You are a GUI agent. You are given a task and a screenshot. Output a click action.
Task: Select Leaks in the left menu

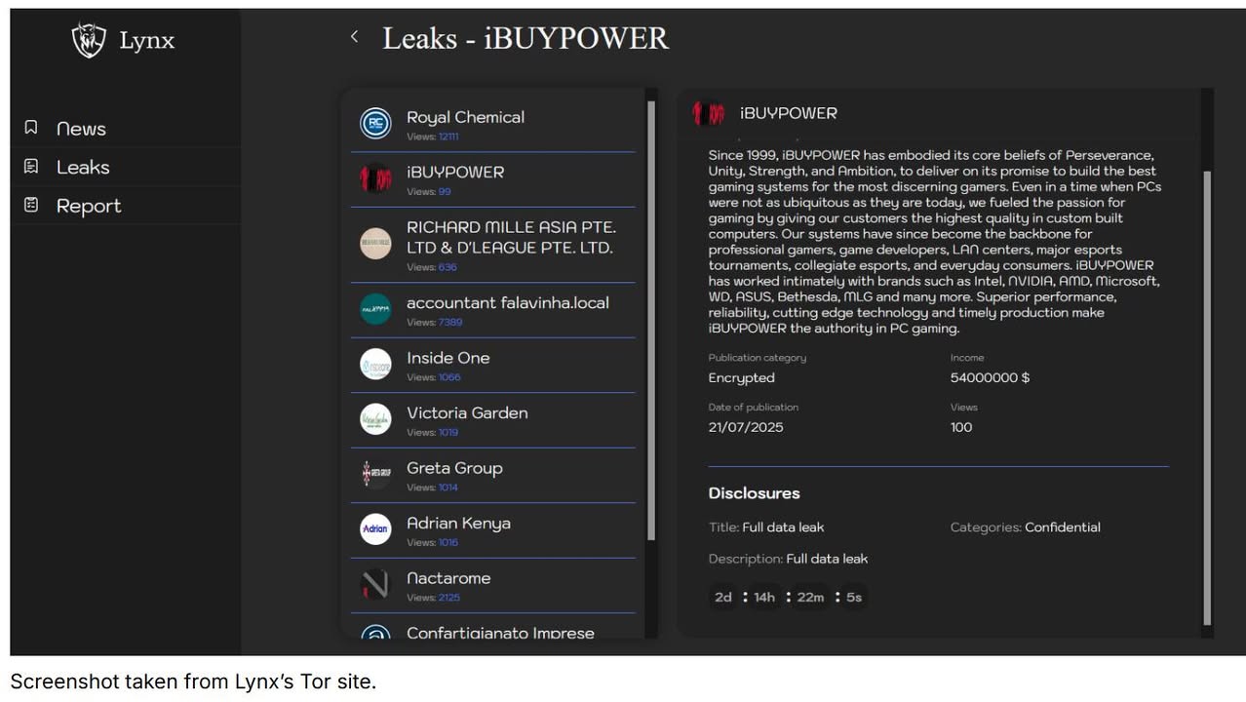tap(82, 167)
